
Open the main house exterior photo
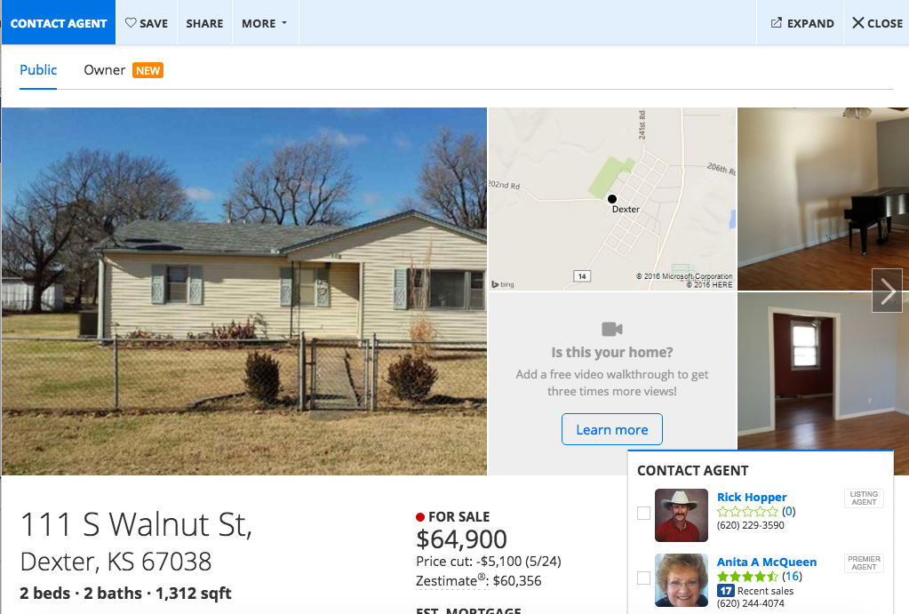(244, 291)
